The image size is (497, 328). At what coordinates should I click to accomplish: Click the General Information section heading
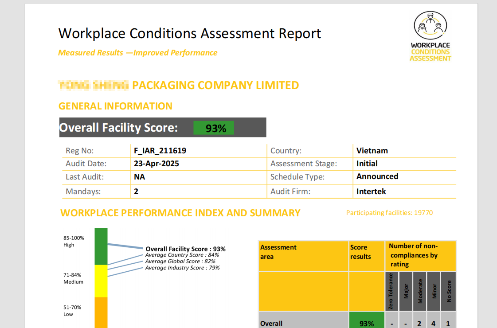(115, 106)
